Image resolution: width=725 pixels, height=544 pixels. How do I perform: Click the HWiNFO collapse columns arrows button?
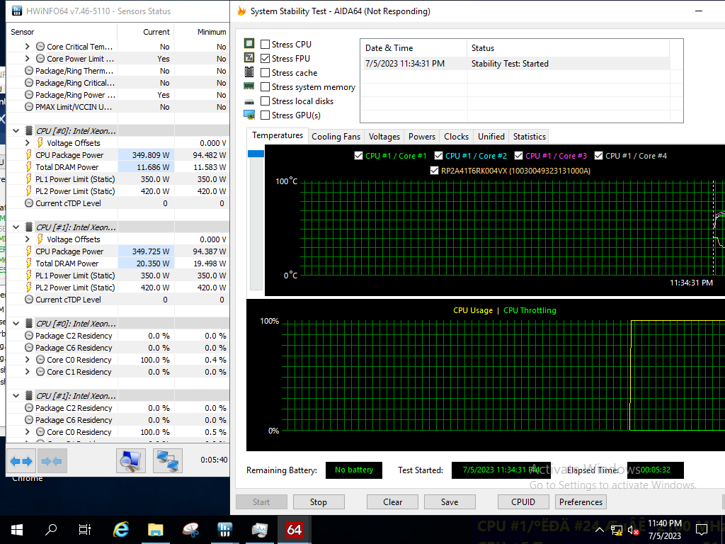[x=52, y=461]
